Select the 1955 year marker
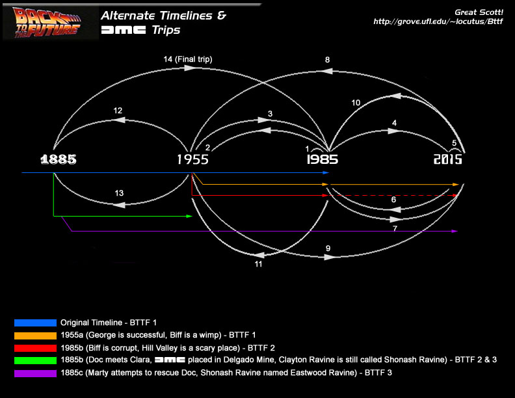The width and height of the screenshot is (515, 398). pyautogui.click(x=192, y=159)
